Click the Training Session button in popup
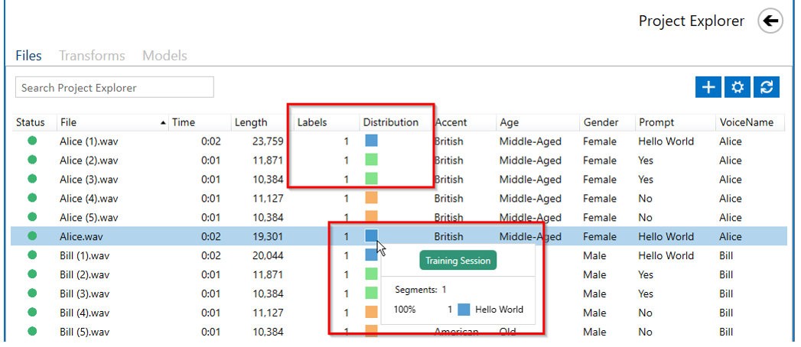The height and width of the screenshot is (347, 801). [x=458, y=260]
